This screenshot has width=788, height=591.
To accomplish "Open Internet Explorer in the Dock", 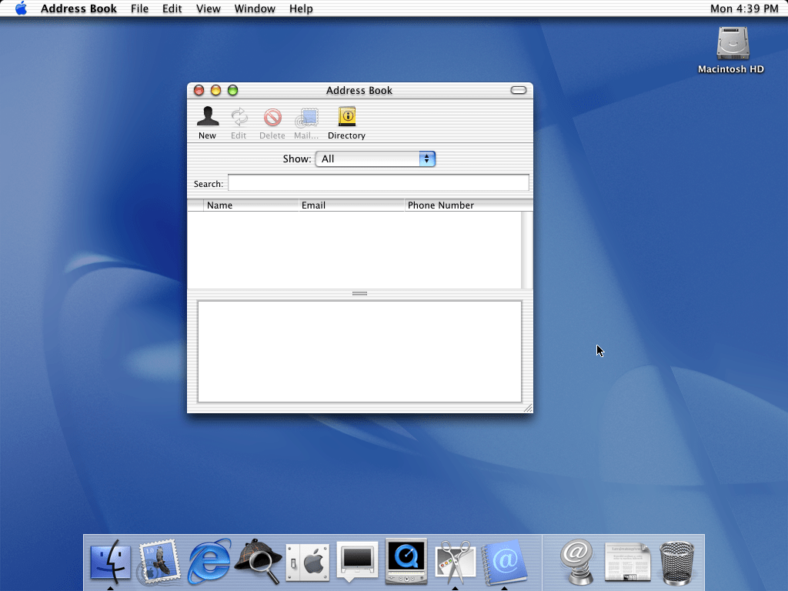I will [209, 561].
